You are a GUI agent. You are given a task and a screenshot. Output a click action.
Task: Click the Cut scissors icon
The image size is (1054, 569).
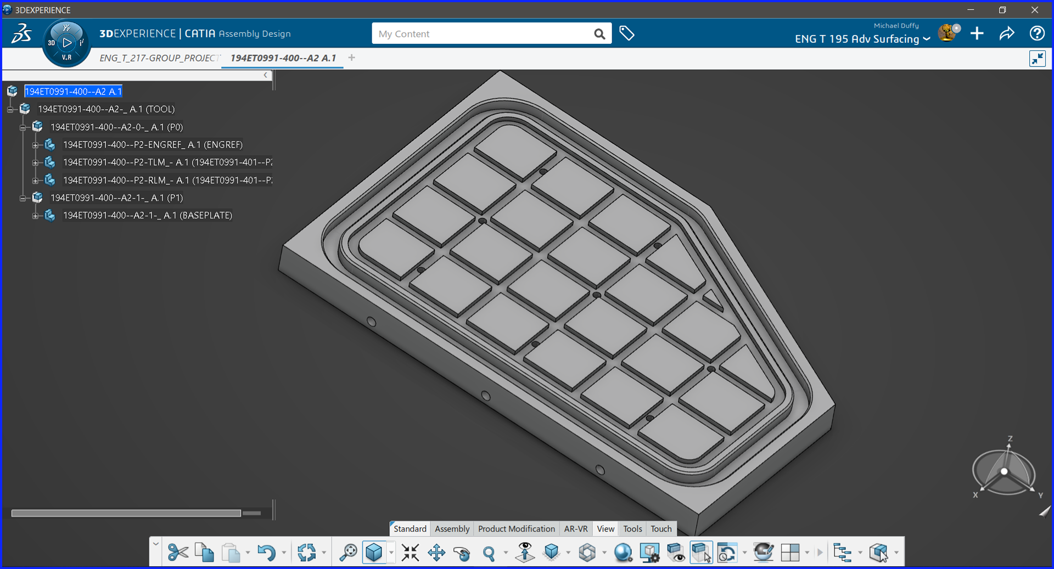click(178, 552)
